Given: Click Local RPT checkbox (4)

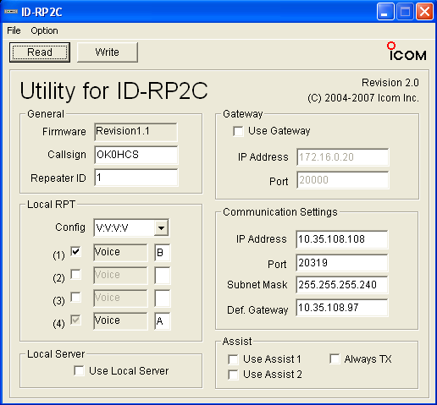Looking at the screenshot, I should coord(75,320).
